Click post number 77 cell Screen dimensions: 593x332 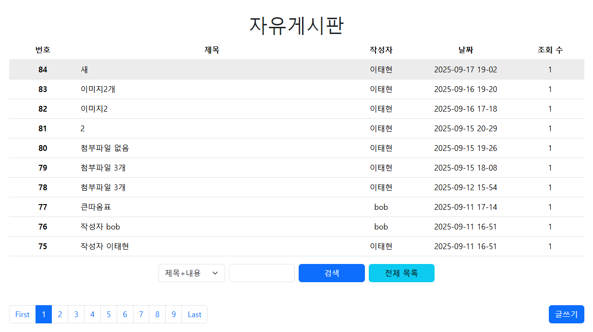point(43,207)
